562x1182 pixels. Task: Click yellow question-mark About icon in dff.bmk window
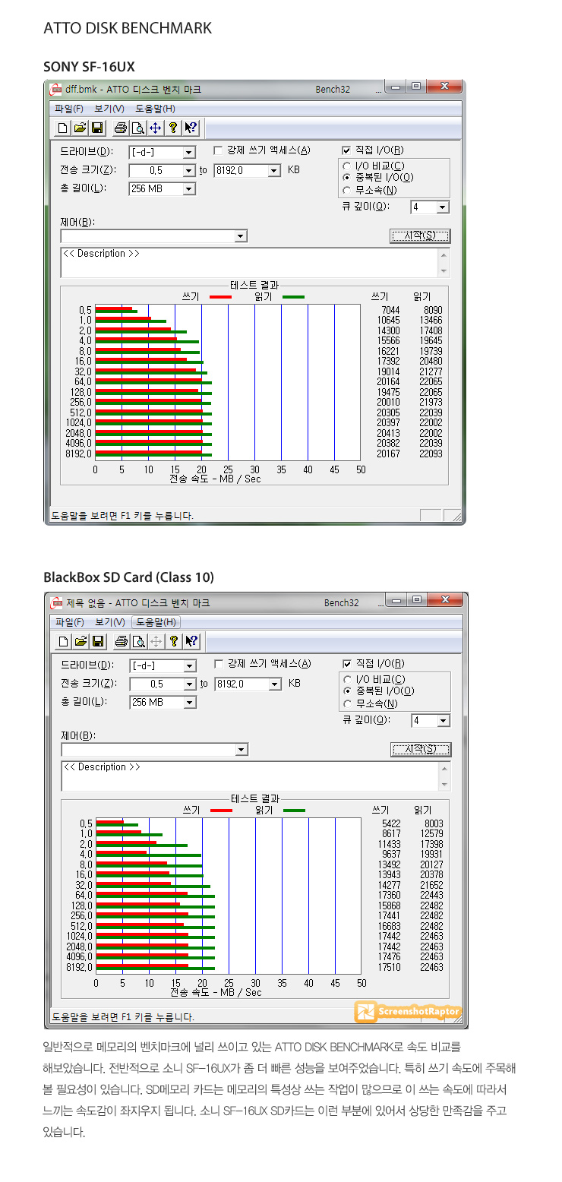pos(173,128)
